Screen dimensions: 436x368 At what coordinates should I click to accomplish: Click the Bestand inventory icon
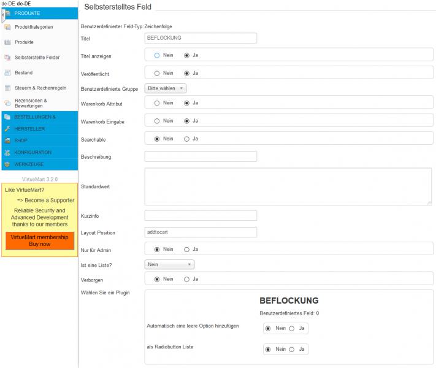pos(7,73)
